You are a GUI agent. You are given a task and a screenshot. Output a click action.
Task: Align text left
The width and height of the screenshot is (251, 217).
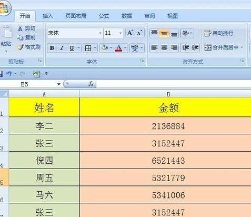(x=154, y=47)
